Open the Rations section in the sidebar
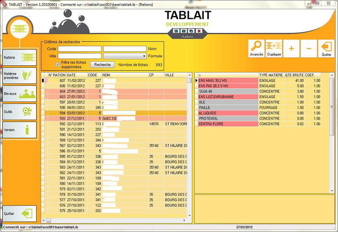This screenshot has width=338, height=232. (x=20, y=57)
